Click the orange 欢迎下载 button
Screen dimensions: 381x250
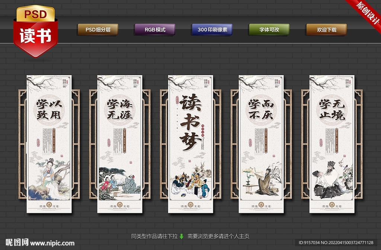click(x=326, y=30)
